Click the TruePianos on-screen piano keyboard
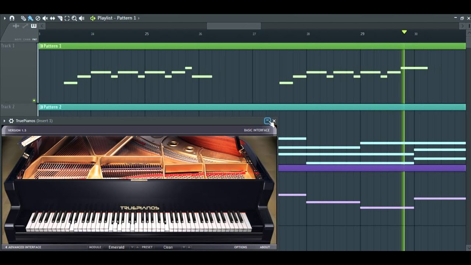The image size is (471, 265). coord(139,222)
